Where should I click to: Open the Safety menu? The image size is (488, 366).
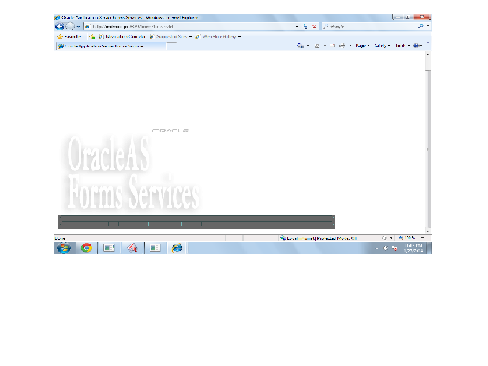(383, 45)
